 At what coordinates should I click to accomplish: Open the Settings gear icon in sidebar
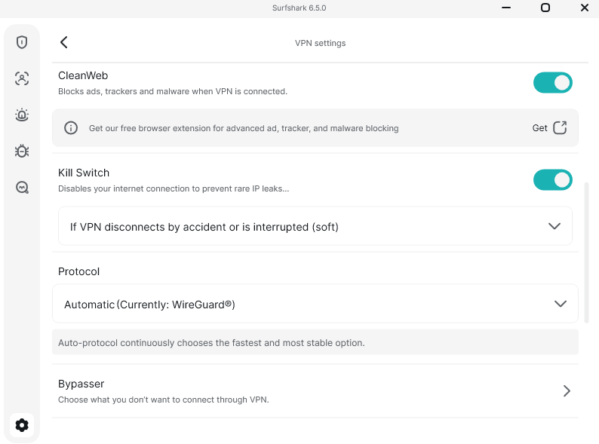[x=22, y=425]
